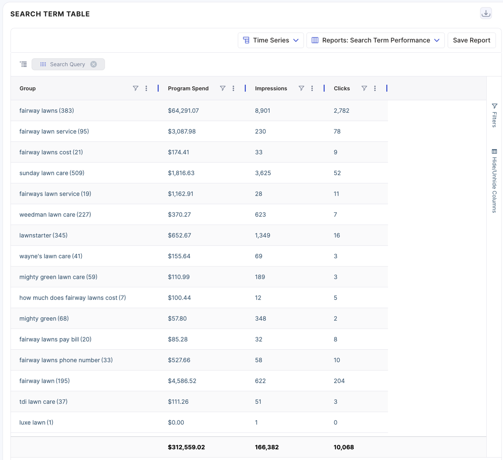This screenshot has width=503, height=460.
Task: Open Reports: Search Term Performance dropdown
Action: click(x=375, y=40)
